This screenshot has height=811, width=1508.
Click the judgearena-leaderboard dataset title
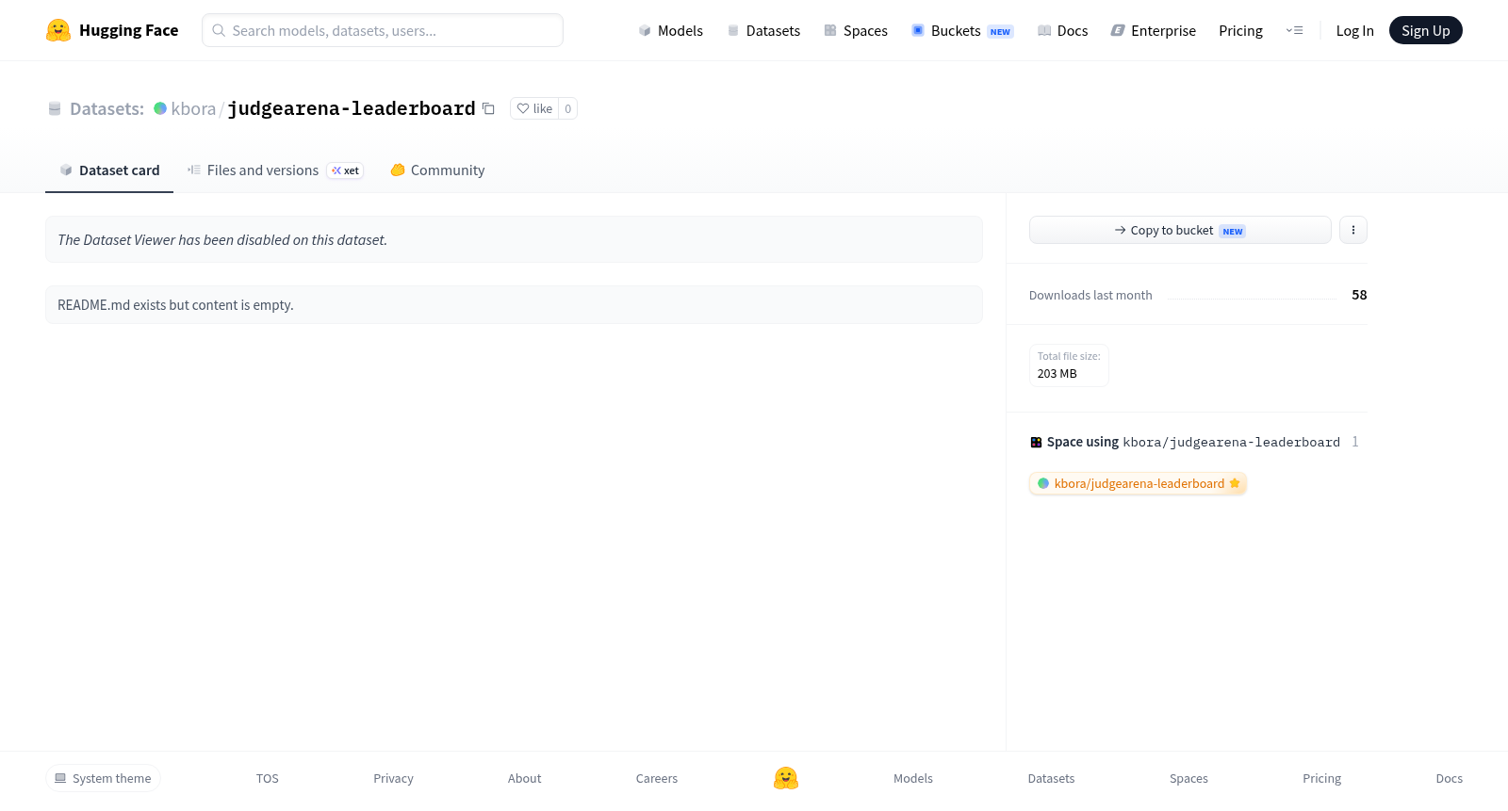click(352, 108)
